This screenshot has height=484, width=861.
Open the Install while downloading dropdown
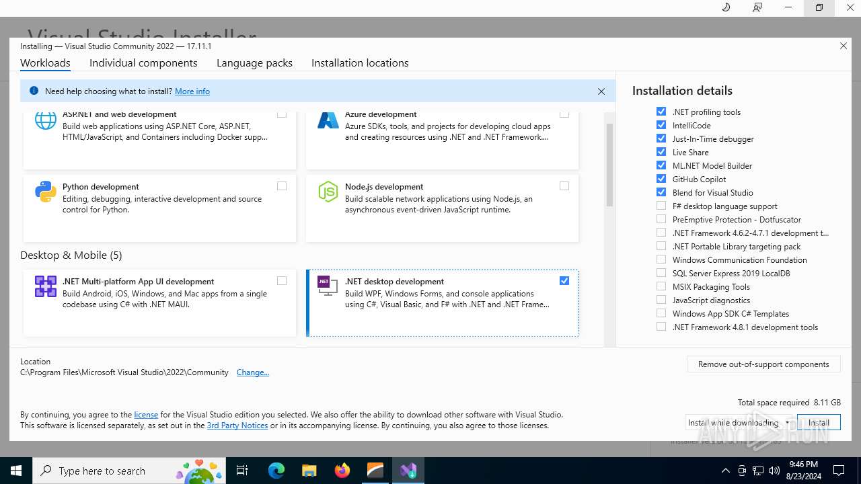click(x=739, y=423)
